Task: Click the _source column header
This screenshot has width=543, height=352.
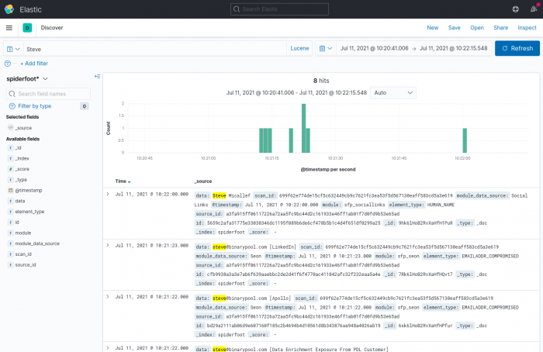Action: point(203,181)
